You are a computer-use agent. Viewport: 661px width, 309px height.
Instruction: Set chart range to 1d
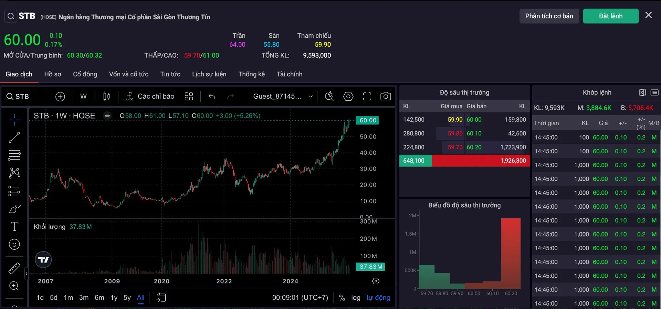coord(40,298)
